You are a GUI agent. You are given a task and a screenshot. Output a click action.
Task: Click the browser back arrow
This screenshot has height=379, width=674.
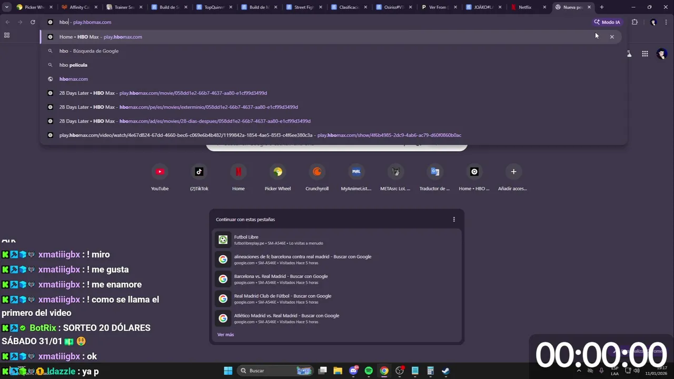[x=7, y=22]
